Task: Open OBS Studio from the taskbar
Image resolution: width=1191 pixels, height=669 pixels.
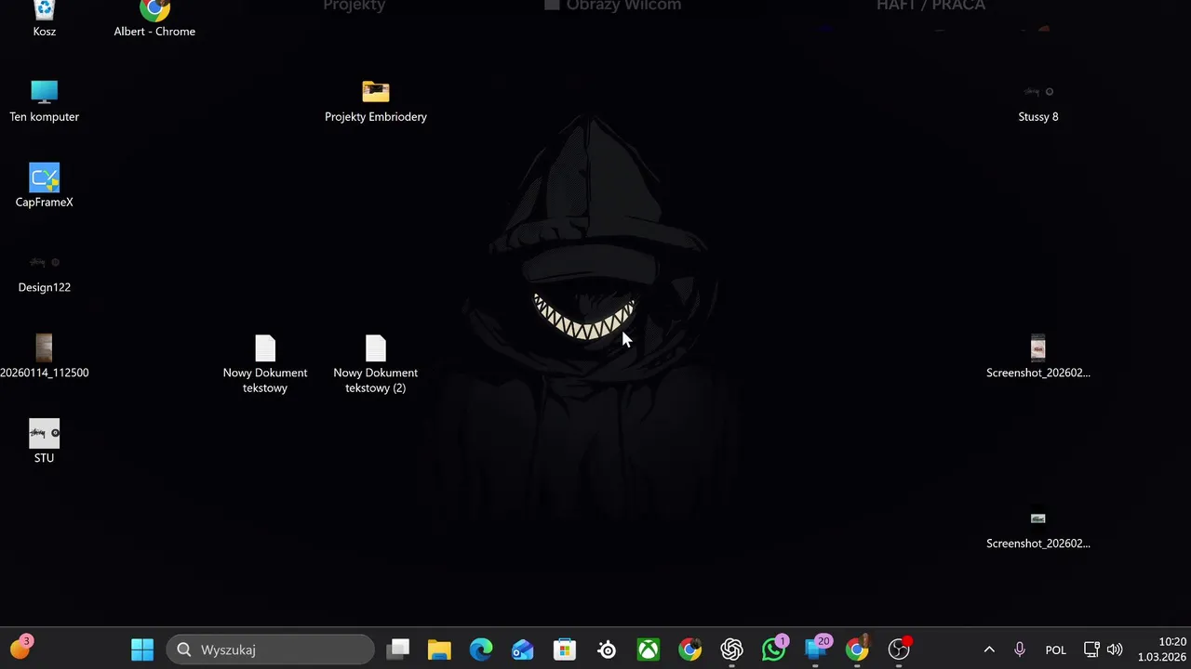Action: coord(899,649)
